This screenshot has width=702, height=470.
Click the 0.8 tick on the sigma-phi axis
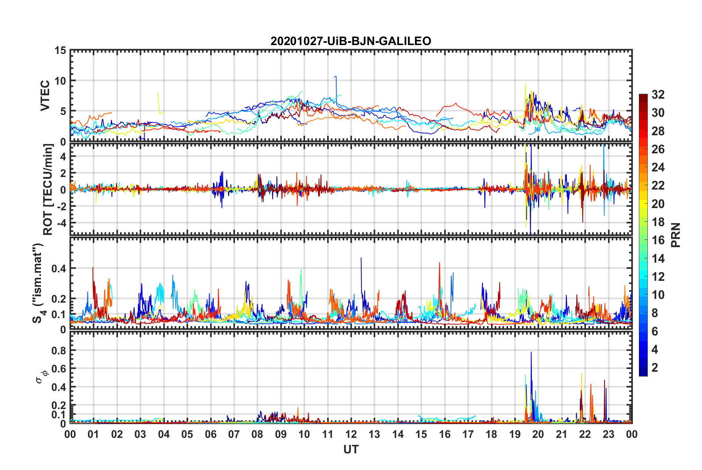pyautogui.click(x=58, y=350)
